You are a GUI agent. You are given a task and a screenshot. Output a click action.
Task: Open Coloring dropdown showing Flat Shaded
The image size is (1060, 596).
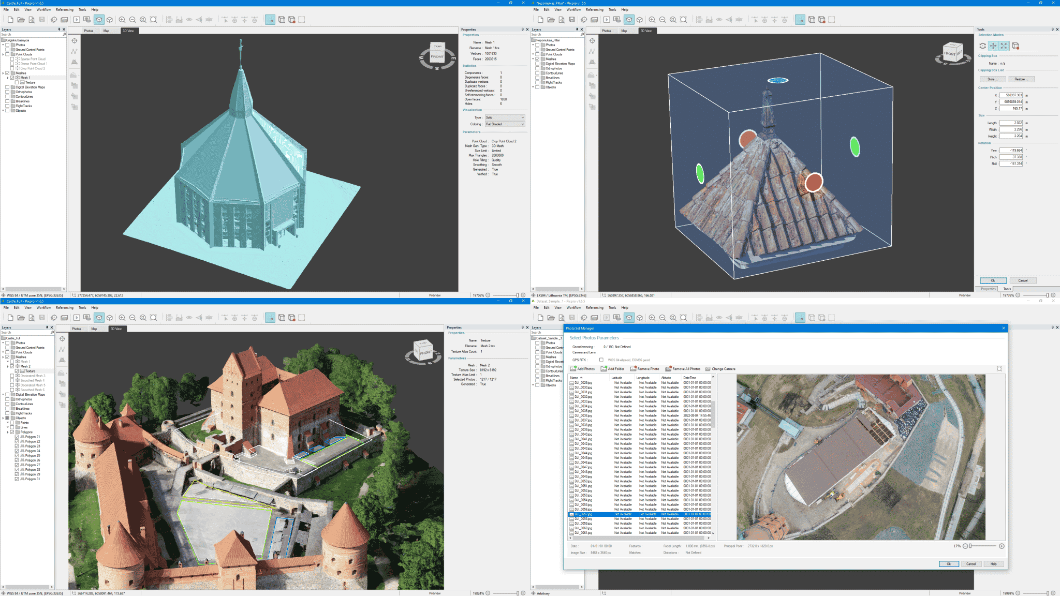(x=505, y=124)
